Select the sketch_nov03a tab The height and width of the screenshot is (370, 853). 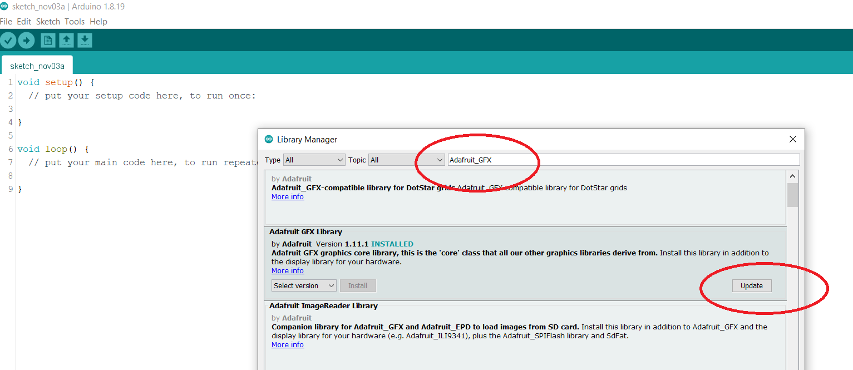point(37,65)
